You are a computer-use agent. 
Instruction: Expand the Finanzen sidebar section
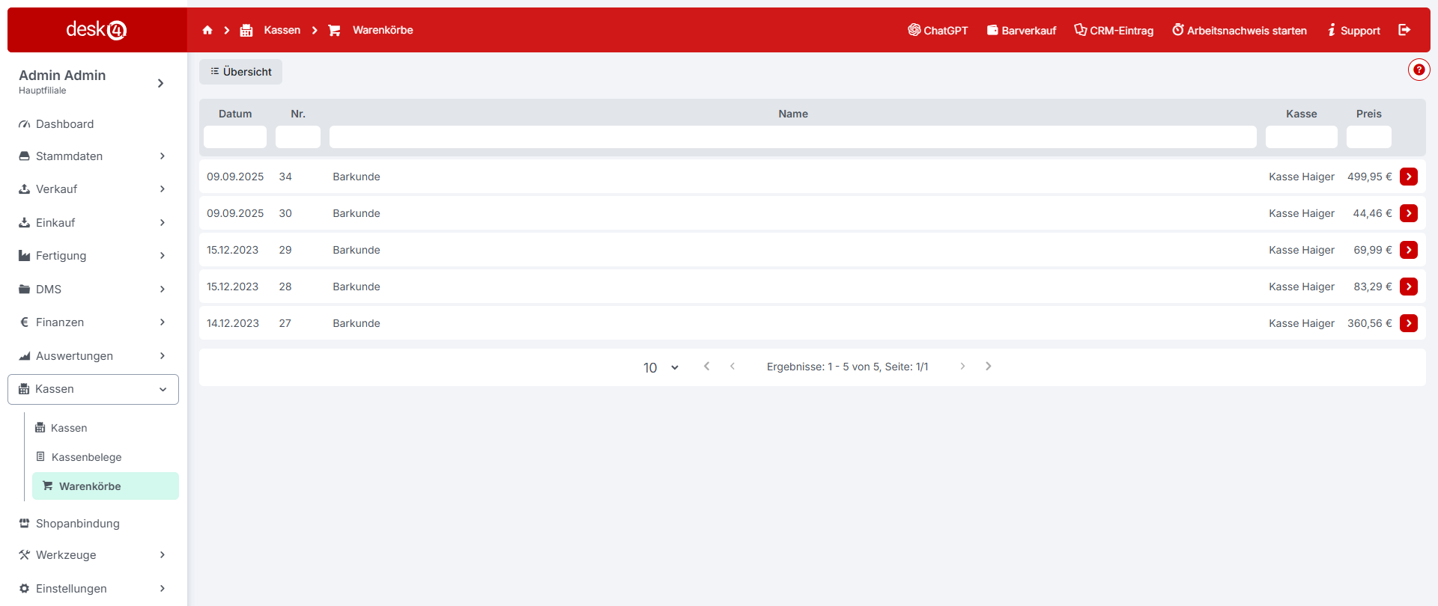[93, 322]
